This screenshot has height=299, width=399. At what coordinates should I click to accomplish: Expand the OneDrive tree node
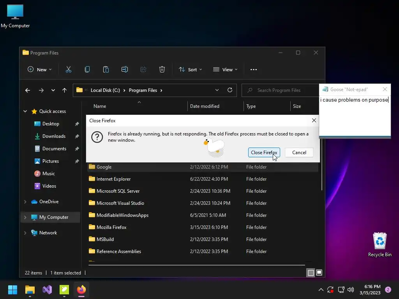[x=25, y=202]
